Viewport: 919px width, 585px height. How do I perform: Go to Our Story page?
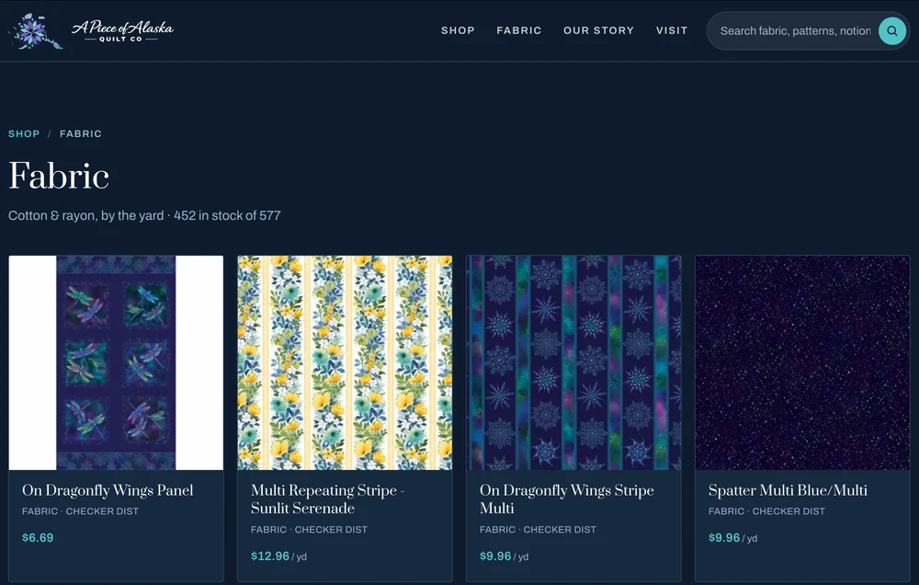tap(598, 30)
